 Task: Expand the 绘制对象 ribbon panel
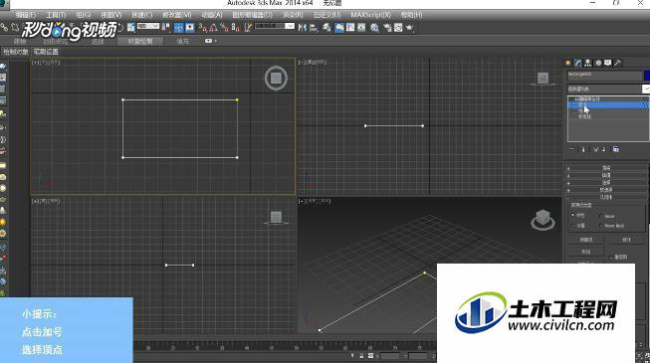(16, 52)
